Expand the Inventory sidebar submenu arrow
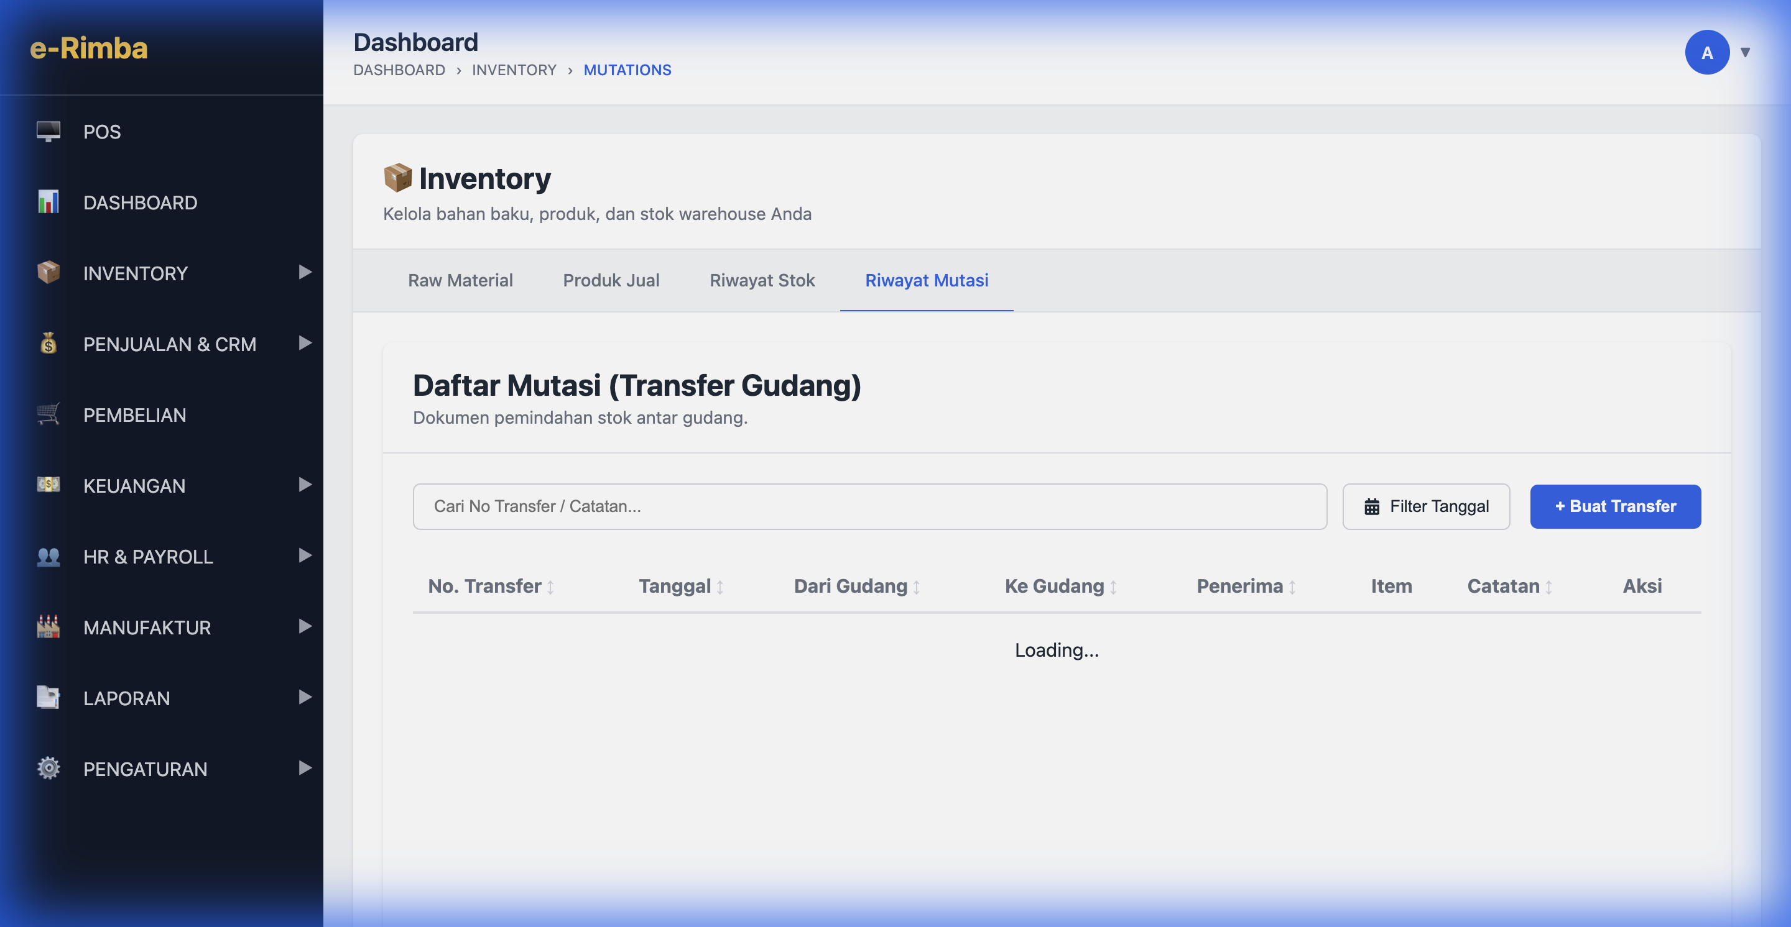Screen dimensions: 1791x927 coord(305,272)
